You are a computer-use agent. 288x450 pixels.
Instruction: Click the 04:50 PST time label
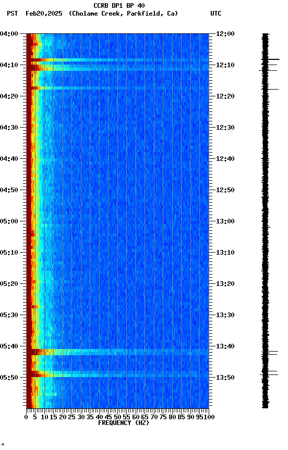click(9, 190)
